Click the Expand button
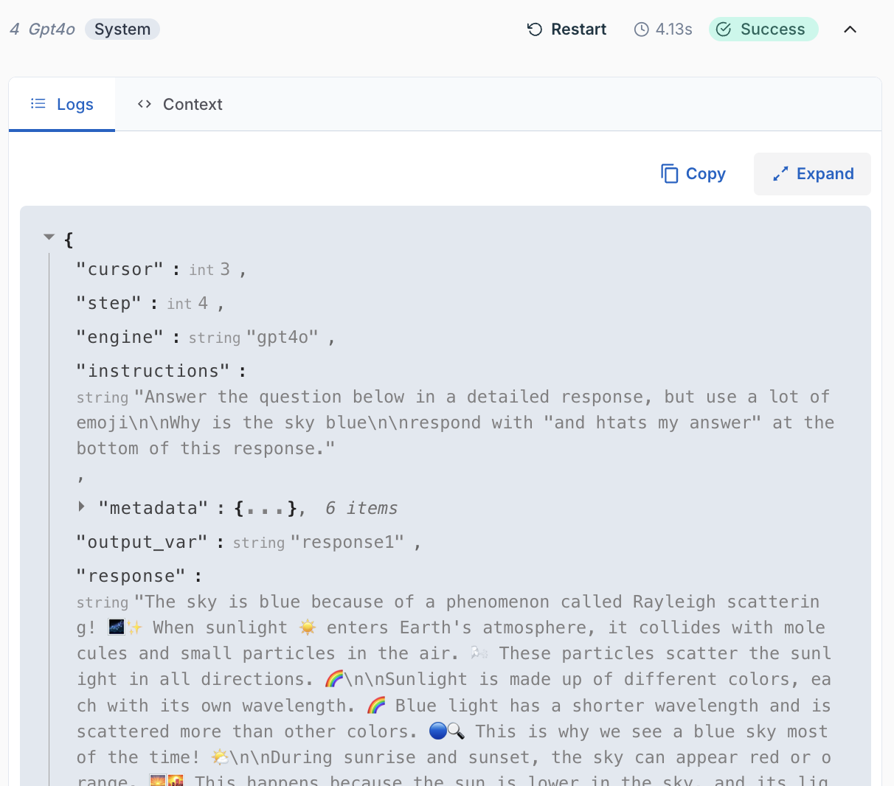The height and width of the screenshot is (786, 894). pos(812,174)
